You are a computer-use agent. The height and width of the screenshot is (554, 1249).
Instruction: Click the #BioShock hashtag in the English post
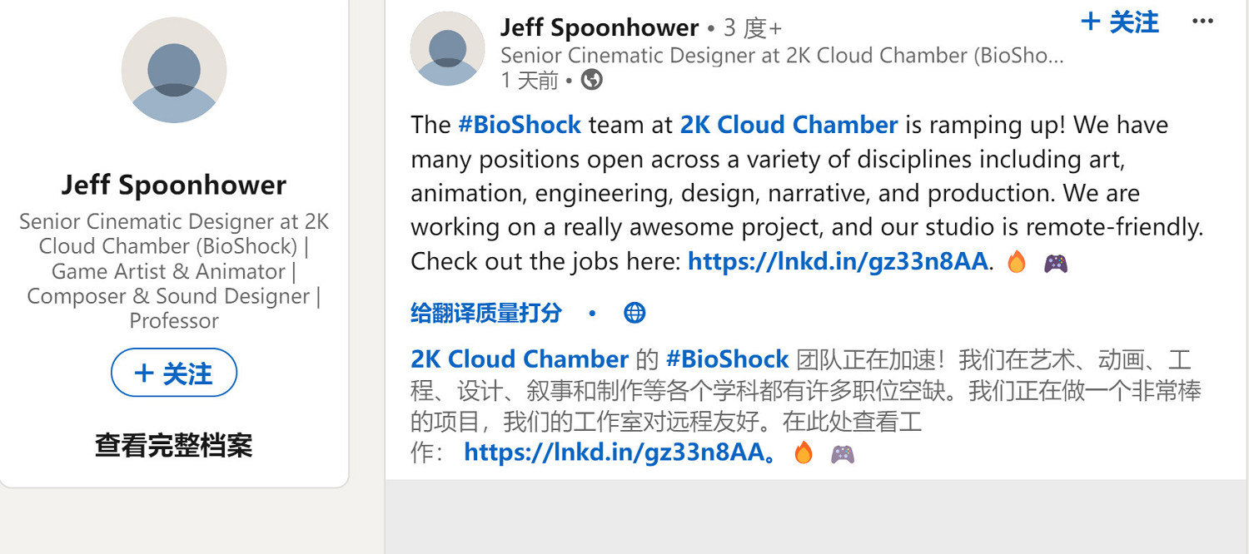pos(520,126)
